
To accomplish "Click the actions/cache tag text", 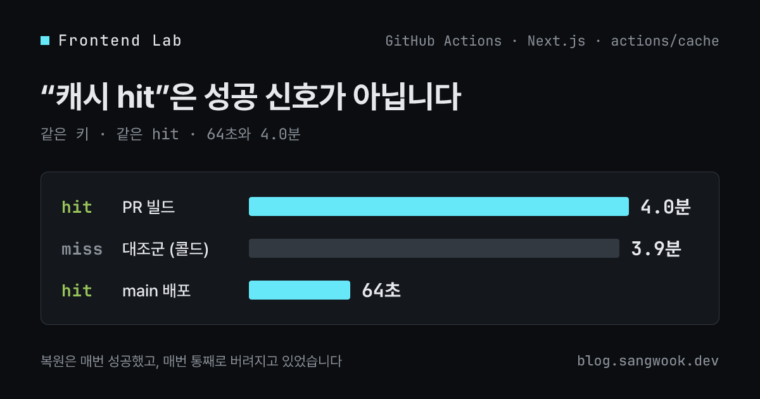I will coord(665,41).
